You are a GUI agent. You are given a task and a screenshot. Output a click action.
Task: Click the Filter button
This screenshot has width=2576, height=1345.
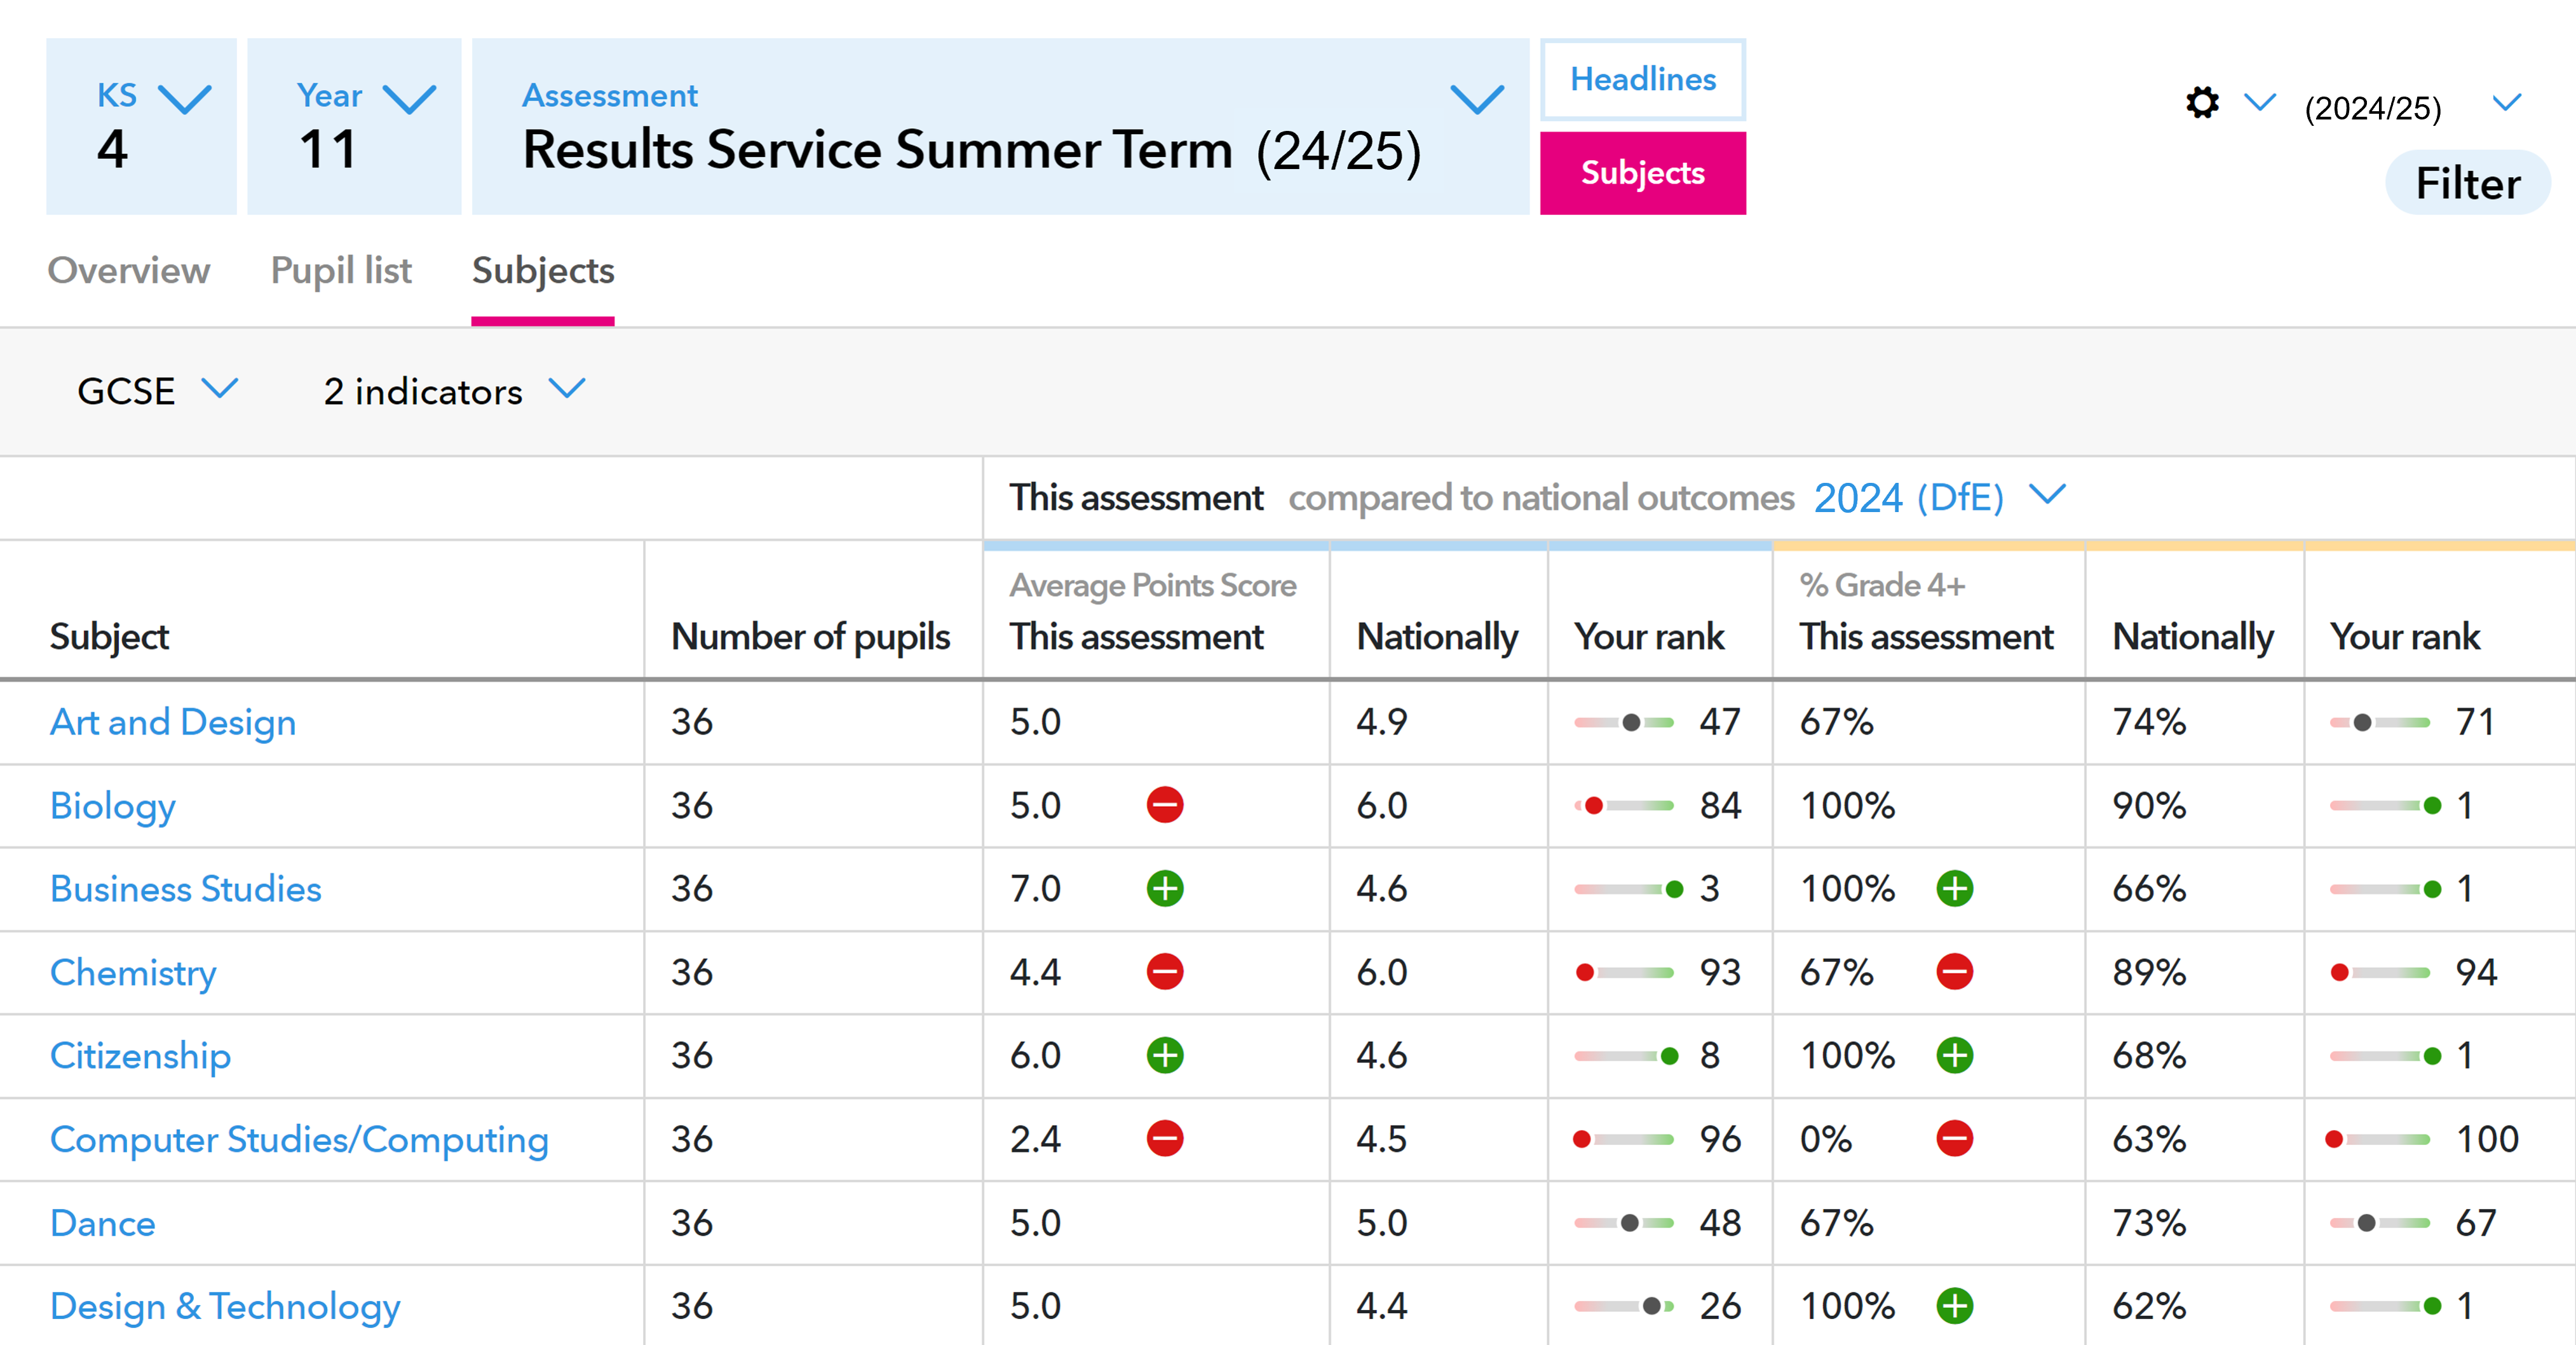(x=2467, y=183)
